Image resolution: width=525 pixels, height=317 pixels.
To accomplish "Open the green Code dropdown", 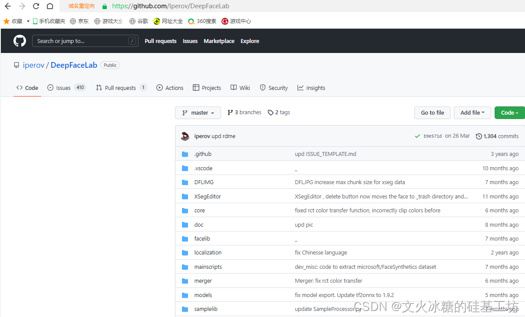I will click(510, 112).
